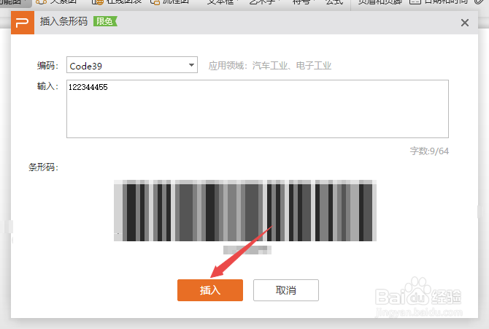This screenshot has width=489, height=329.
Task: Click the generated barcode preview image
Action: click(245, 211)
